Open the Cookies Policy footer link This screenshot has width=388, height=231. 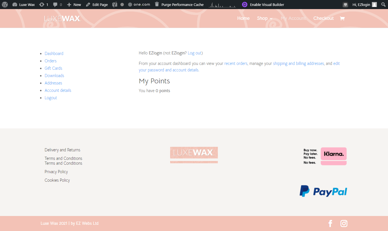tap(57, 180)
